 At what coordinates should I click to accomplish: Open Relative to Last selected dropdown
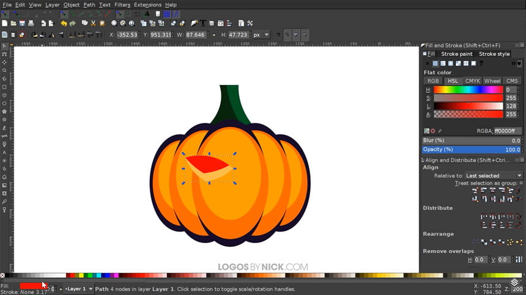(494, 176)
